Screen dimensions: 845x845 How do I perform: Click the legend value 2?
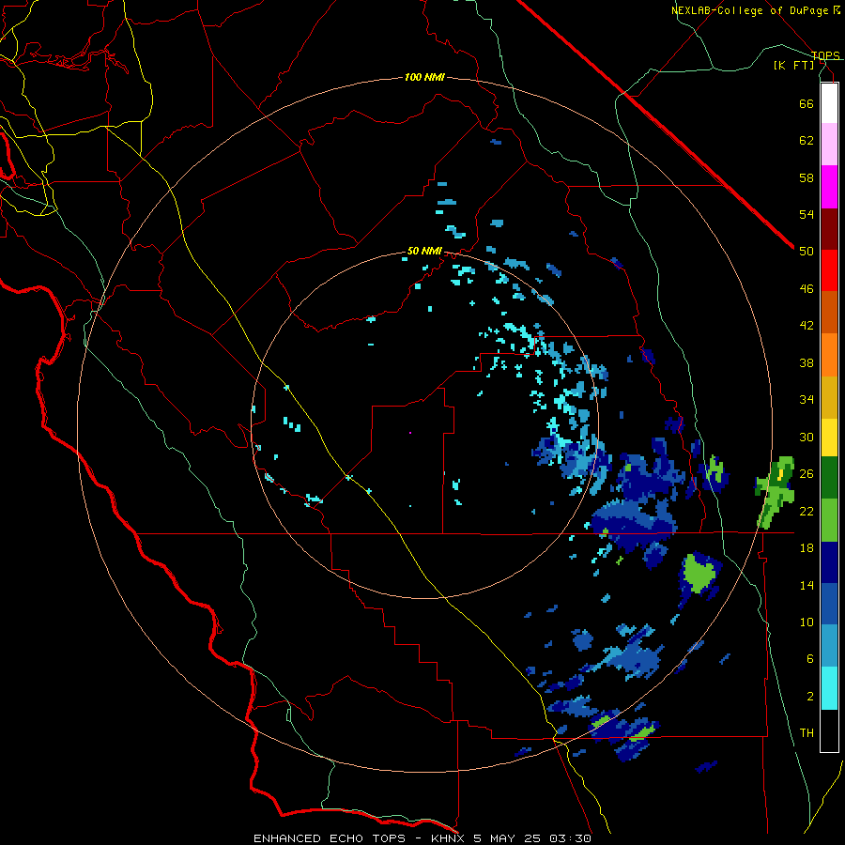(810, 697)
